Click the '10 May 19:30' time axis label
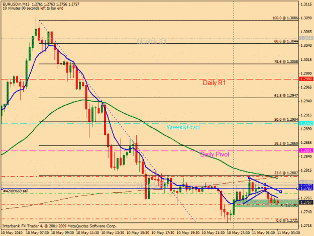The width and height of the screenshot is (314, 236). (x=188, y=233)
